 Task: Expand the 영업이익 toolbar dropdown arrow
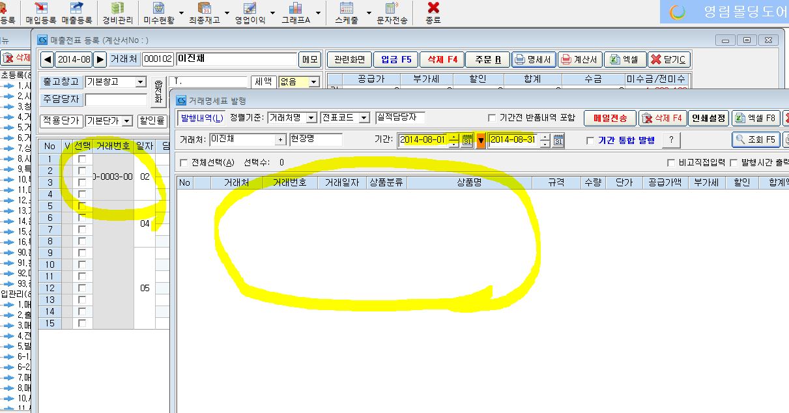point(272,13)
